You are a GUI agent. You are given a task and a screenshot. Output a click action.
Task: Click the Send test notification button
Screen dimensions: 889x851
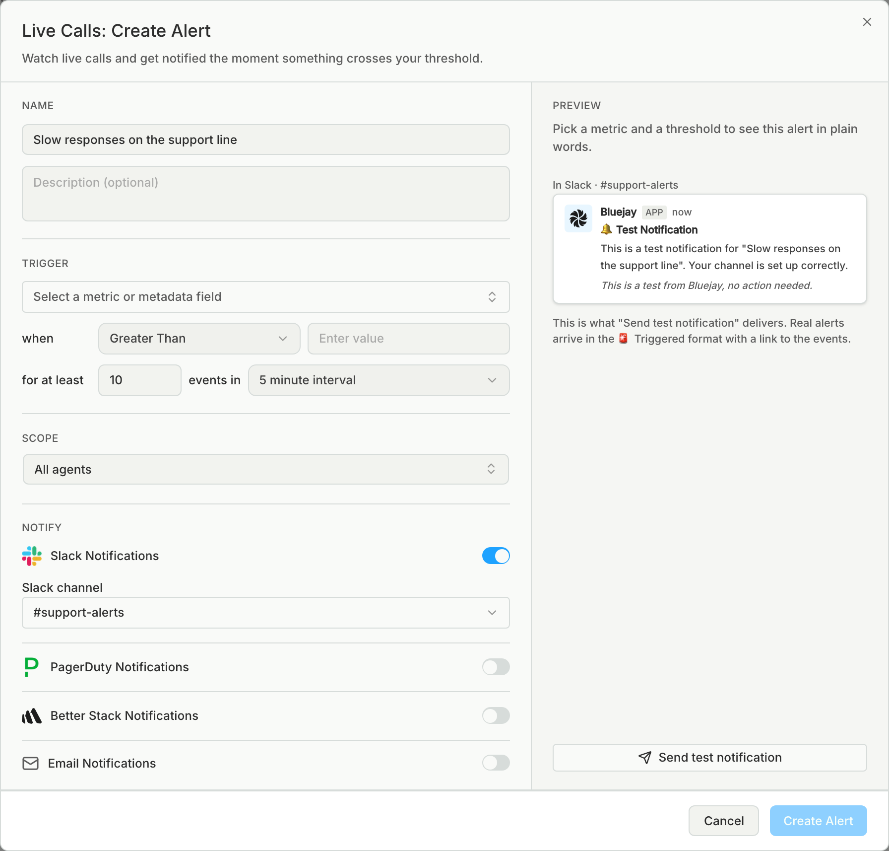pos(710,758)
